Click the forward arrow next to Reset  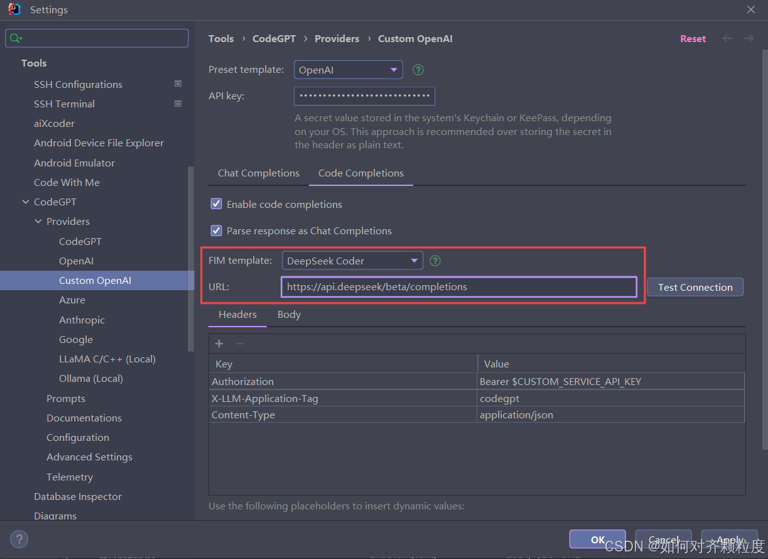749,38
